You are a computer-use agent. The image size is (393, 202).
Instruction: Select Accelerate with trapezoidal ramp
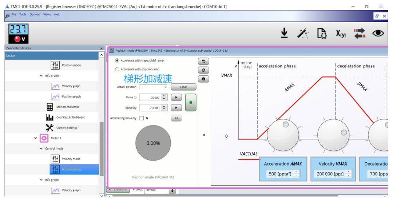click(117, 60)
